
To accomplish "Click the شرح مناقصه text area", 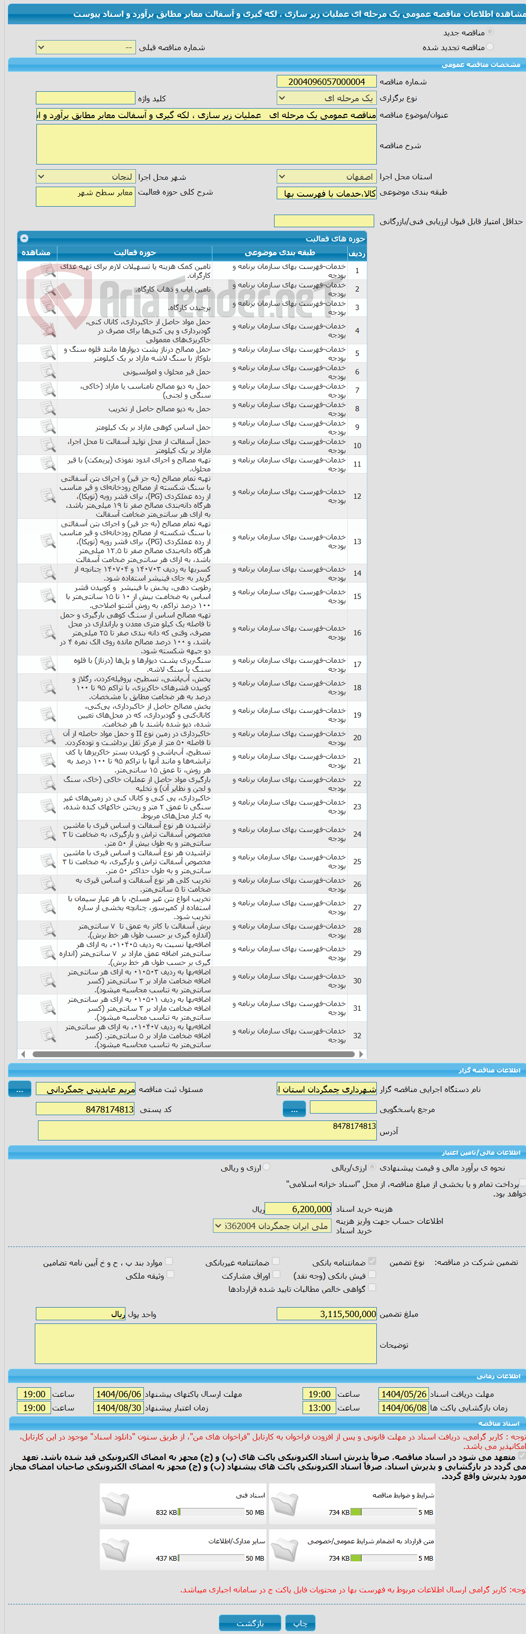I will [x=207, y=144].
